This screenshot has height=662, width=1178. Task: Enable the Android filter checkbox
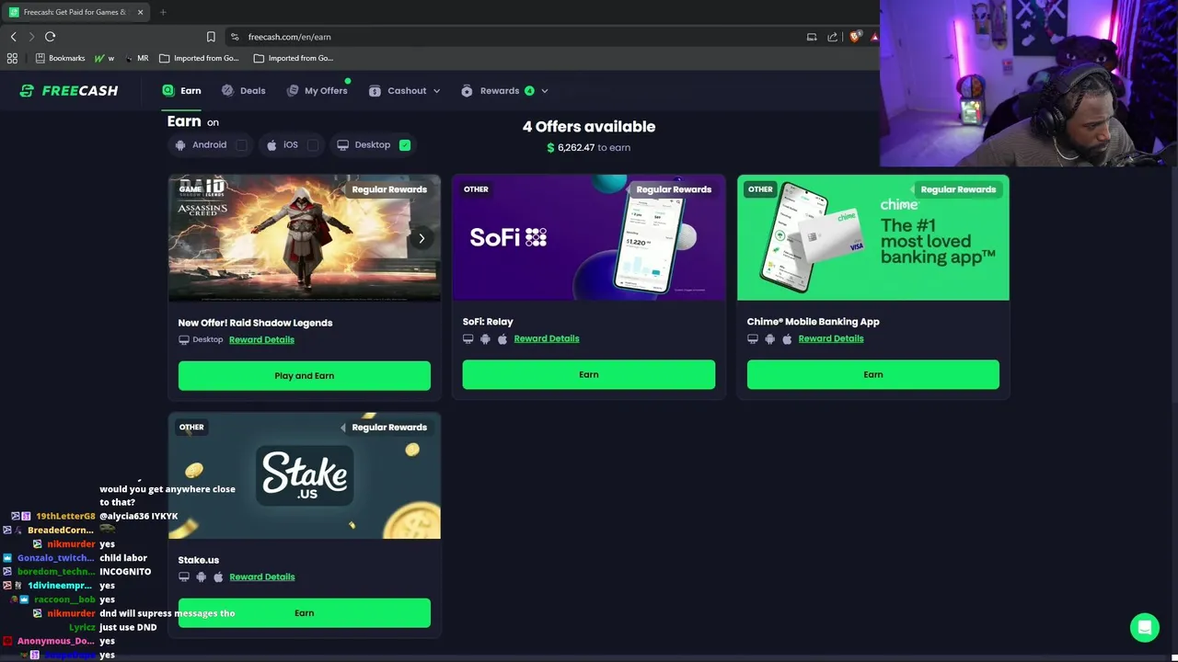tap(241, 144)
